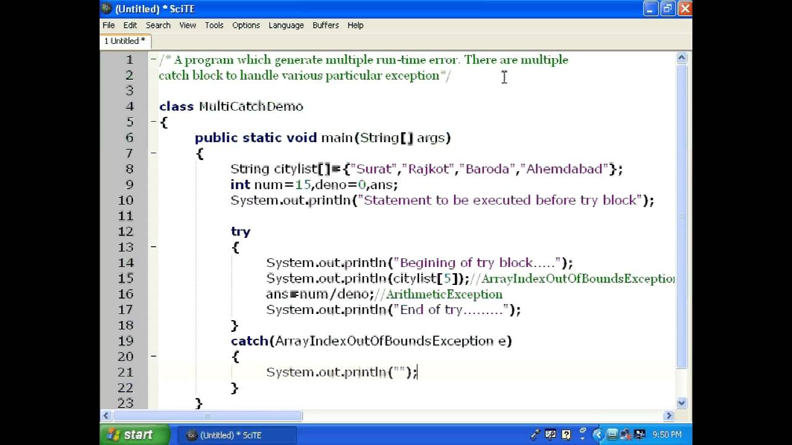The width and height of the screenshot is (792, 445).
Task: Click the vertical scrollbar down arrow
Action: tap(682, 403)
